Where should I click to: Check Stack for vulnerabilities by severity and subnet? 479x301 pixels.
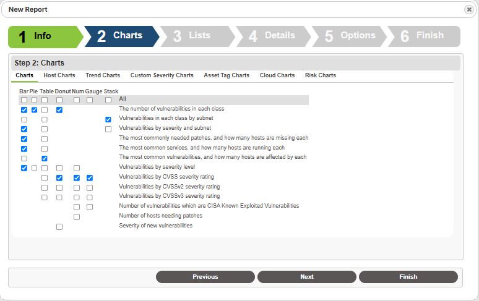tap(108, 129)
